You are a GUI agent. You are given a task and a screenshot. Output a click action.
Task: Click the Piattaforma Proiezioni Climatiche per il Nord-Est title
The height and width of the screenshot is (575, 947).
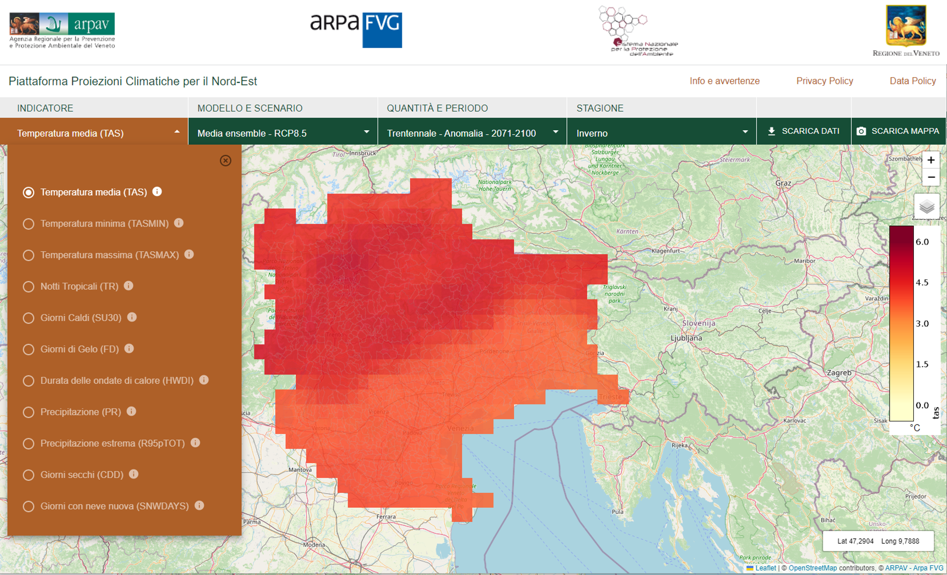pyautogui.click(x=133, y=81)
